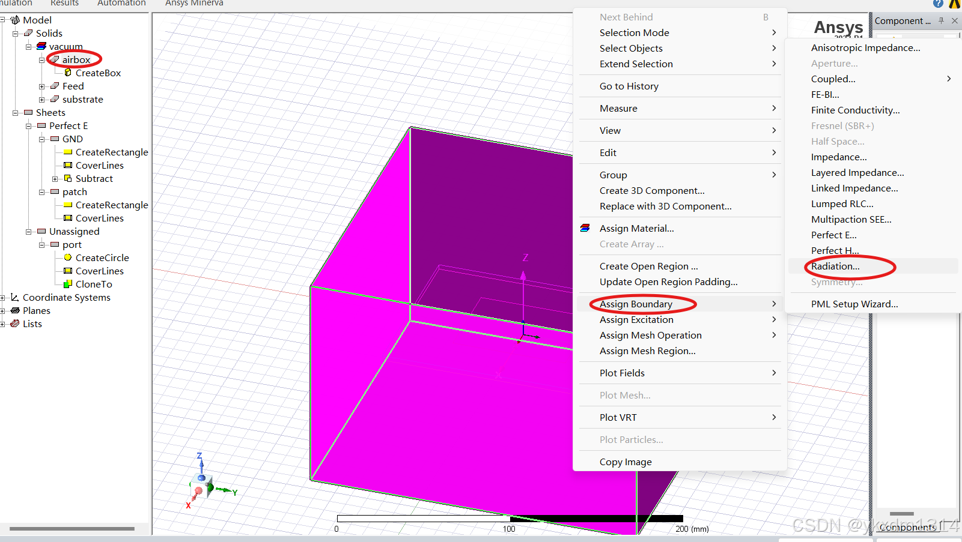Click GND CoverLines icon

[x=68, y=165]
